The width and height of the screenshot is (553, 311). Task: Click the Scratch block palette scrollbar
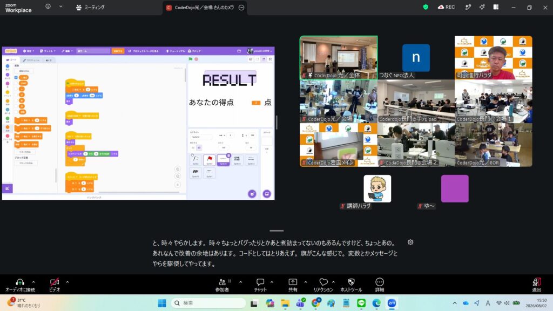point(56,175)
